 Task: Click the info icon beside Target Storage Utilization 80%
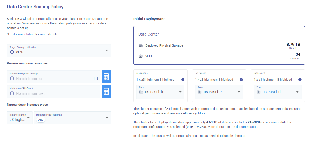tap(12, 52)
